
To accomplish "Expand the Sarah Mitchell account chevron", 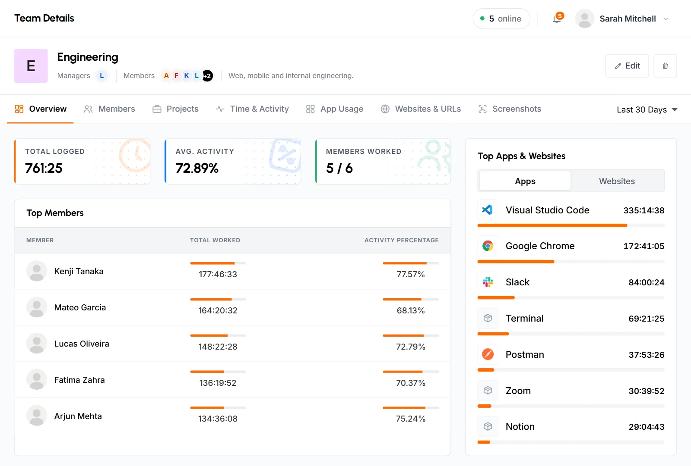I will pos(666,19).
